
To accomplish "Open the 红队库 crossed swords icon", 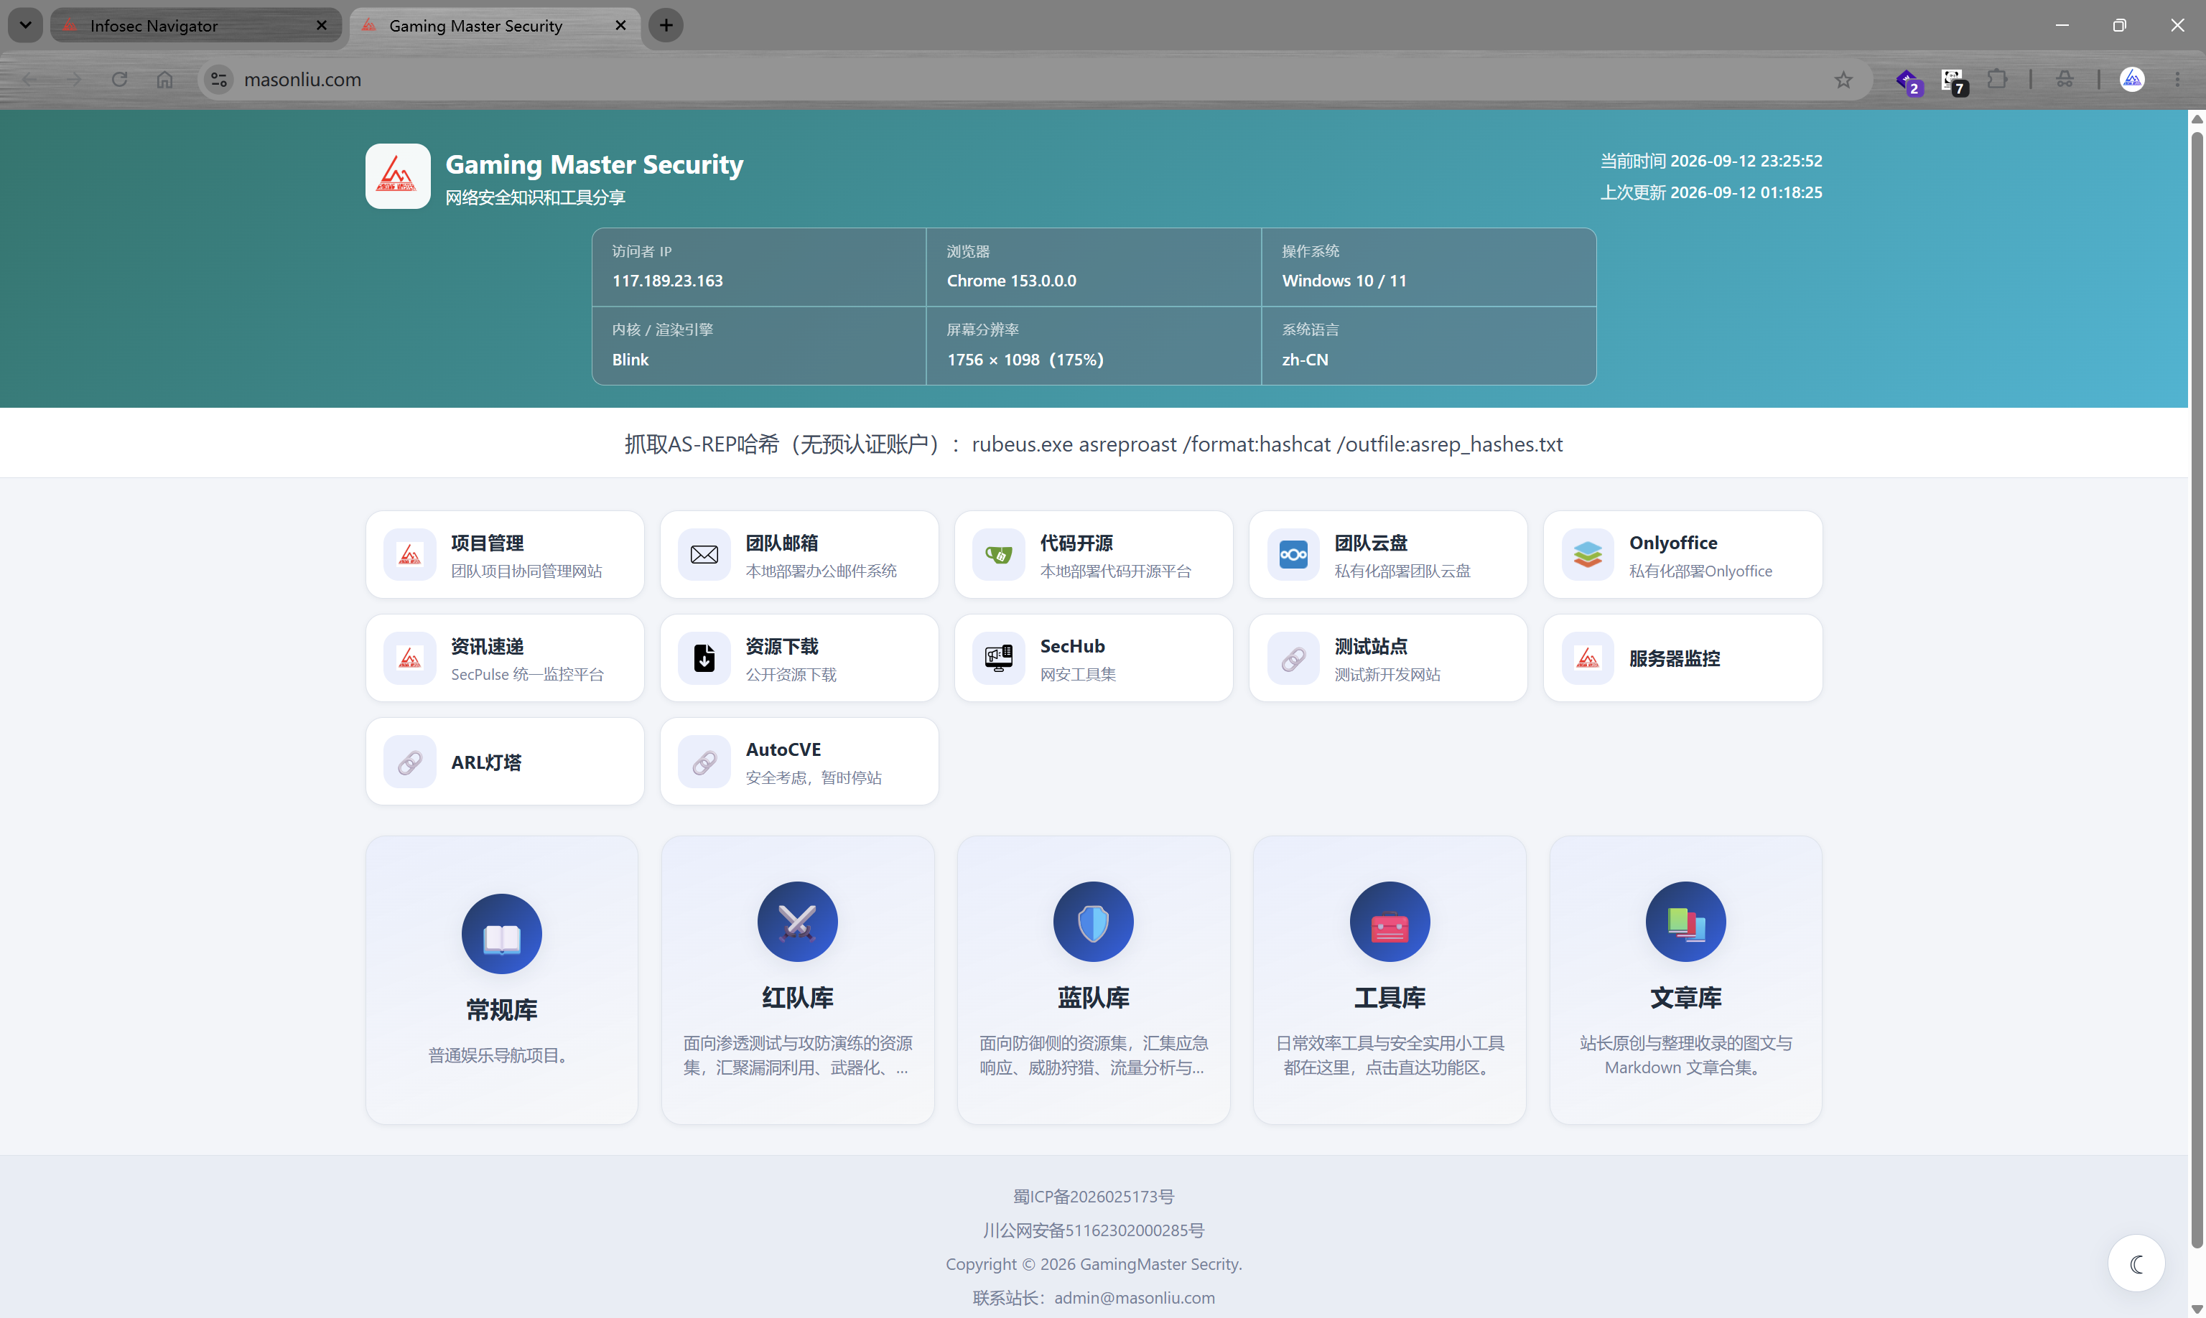I will tap(798, 922).
